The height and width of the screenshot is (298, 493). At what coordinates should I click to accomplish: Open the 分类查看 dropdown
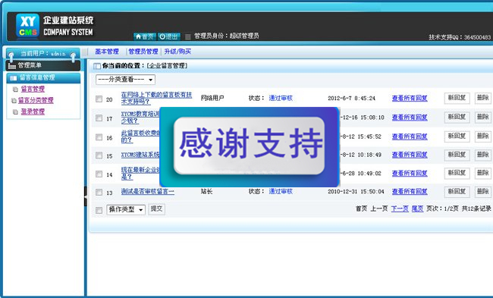(125, 80)
